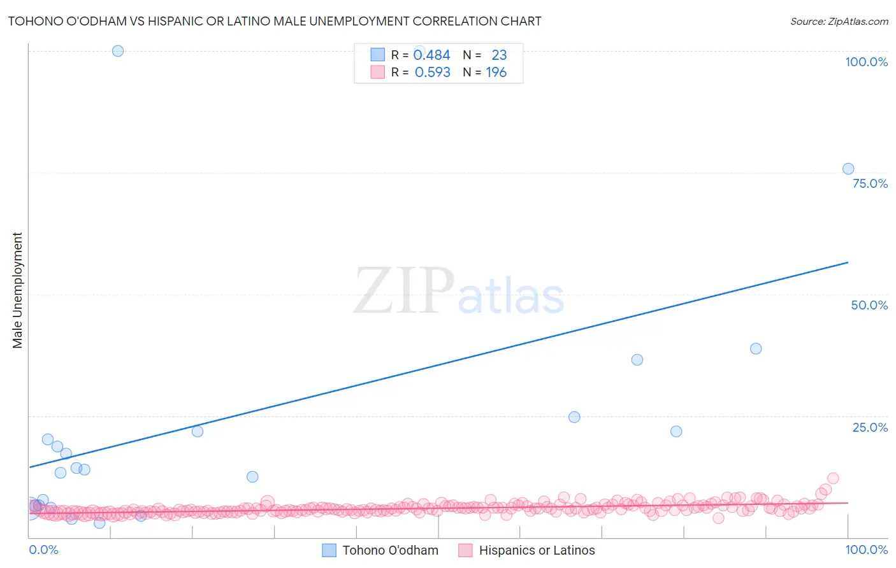Click the 100.0% x-axis tick label

tap(867, 550)
